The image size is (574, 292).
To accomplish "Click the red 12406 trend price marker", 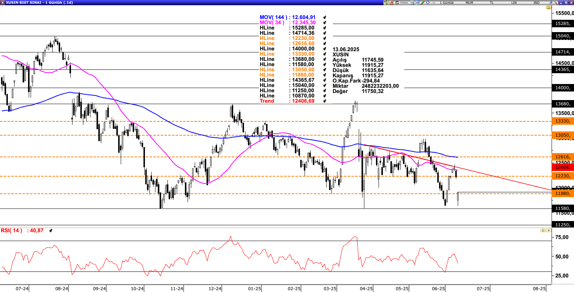I will point(562,168).
